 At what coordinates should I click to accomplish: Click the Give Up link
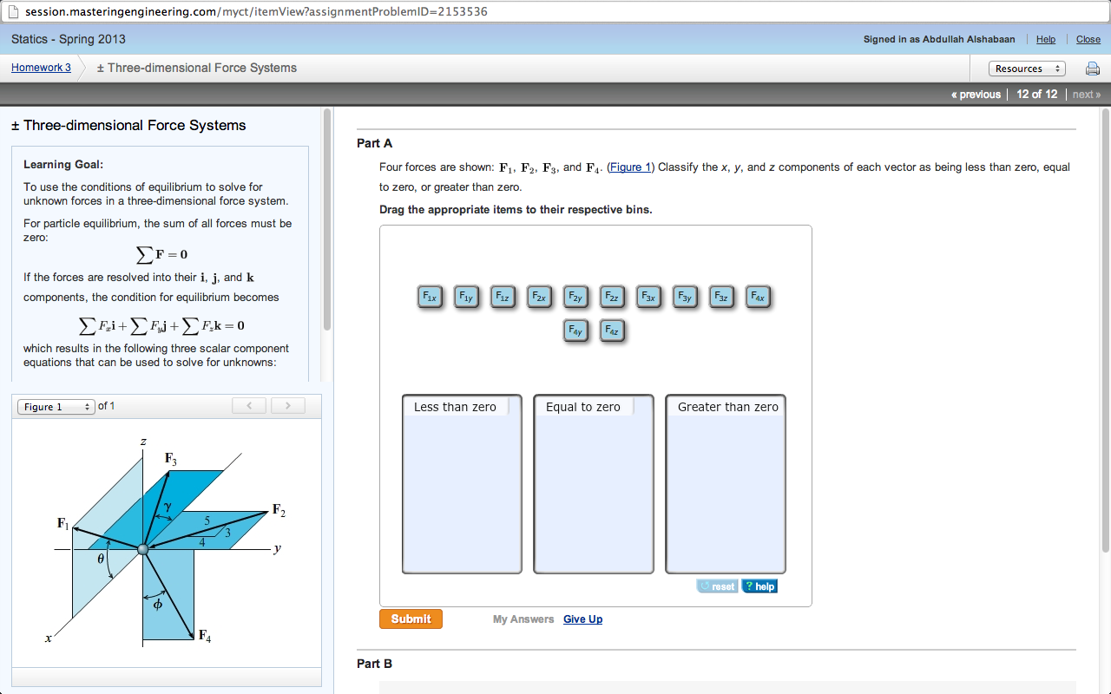tap(582, 619)
